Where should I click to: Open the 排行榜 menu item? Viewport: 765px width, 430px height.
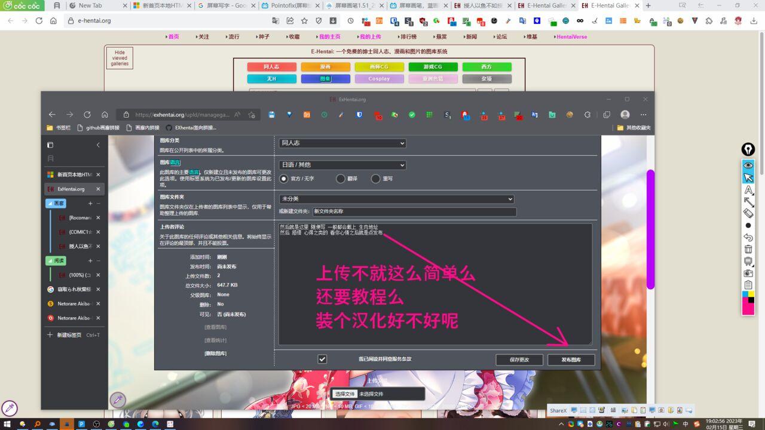coord(408,36)
